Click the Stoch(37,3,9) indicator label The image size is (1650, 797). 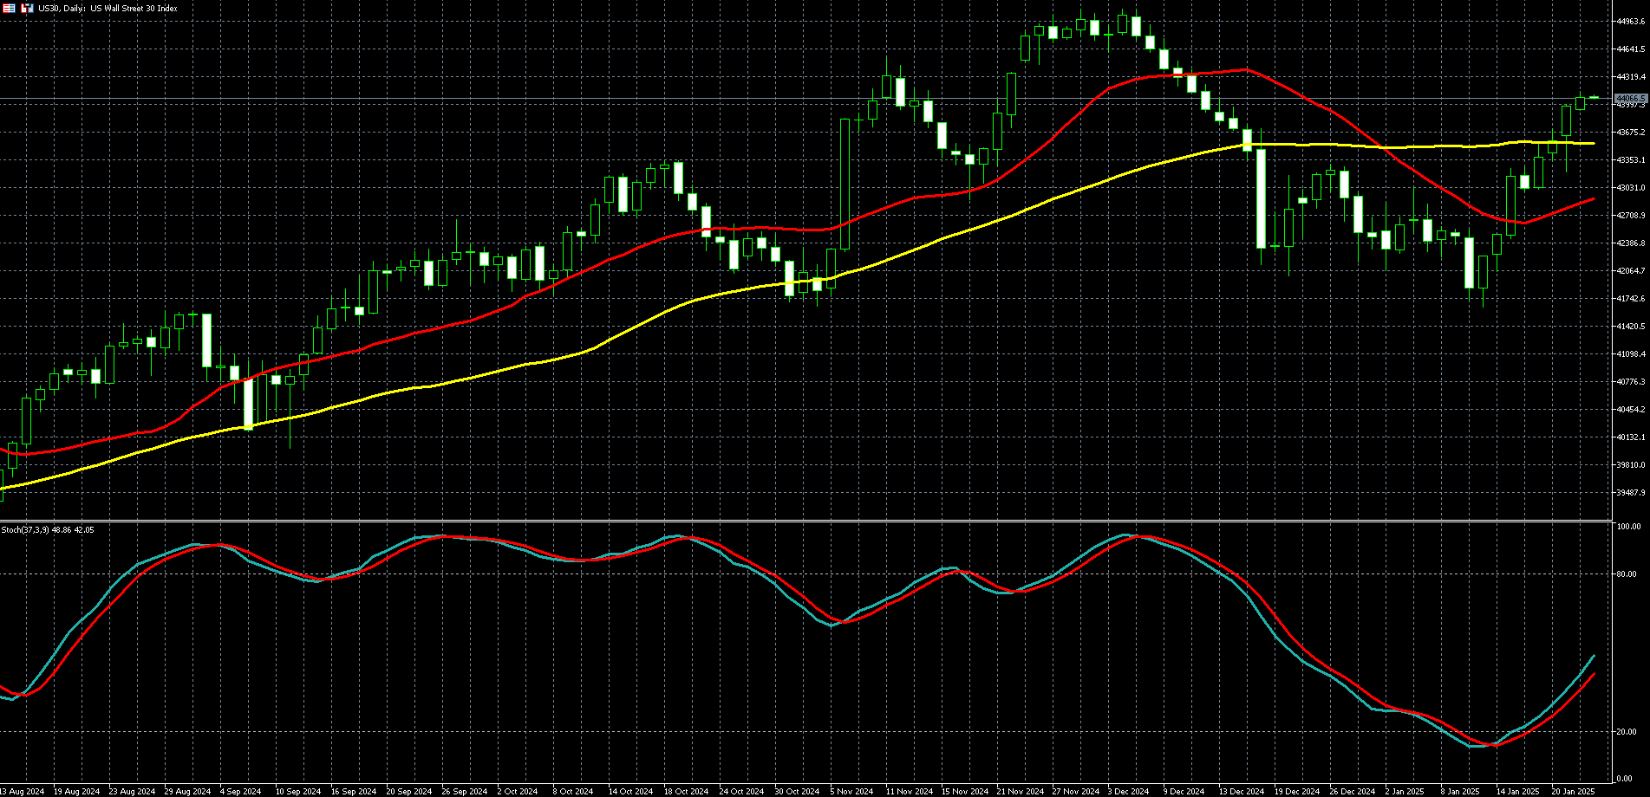[x=48, y=529]
